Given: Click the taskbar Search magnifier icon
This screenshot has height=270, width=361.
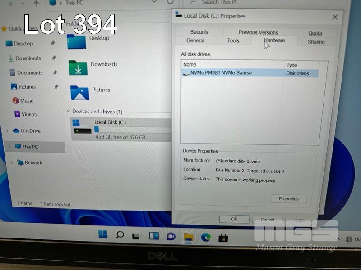Looking at the screenshot, I should click(x=120, y=235).
